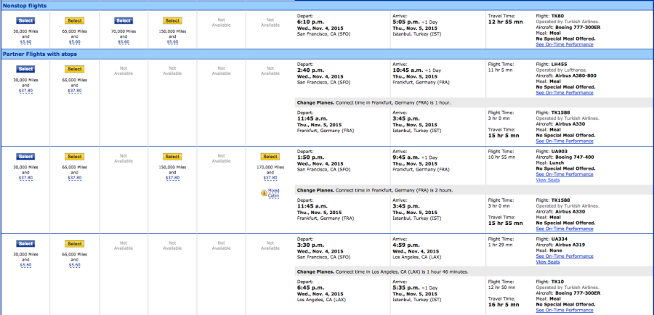Select the 30,000 miles UA334 via Los Angeles fare
The height and width of the screenshot is (315, 654).
[25, 243]
